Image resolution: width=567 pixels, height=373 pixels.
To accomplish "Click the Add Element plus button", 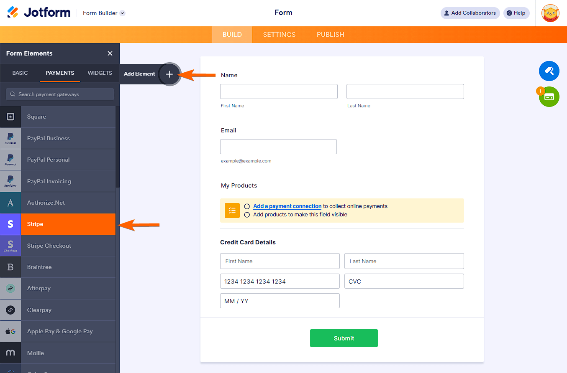I will point(169,74).
